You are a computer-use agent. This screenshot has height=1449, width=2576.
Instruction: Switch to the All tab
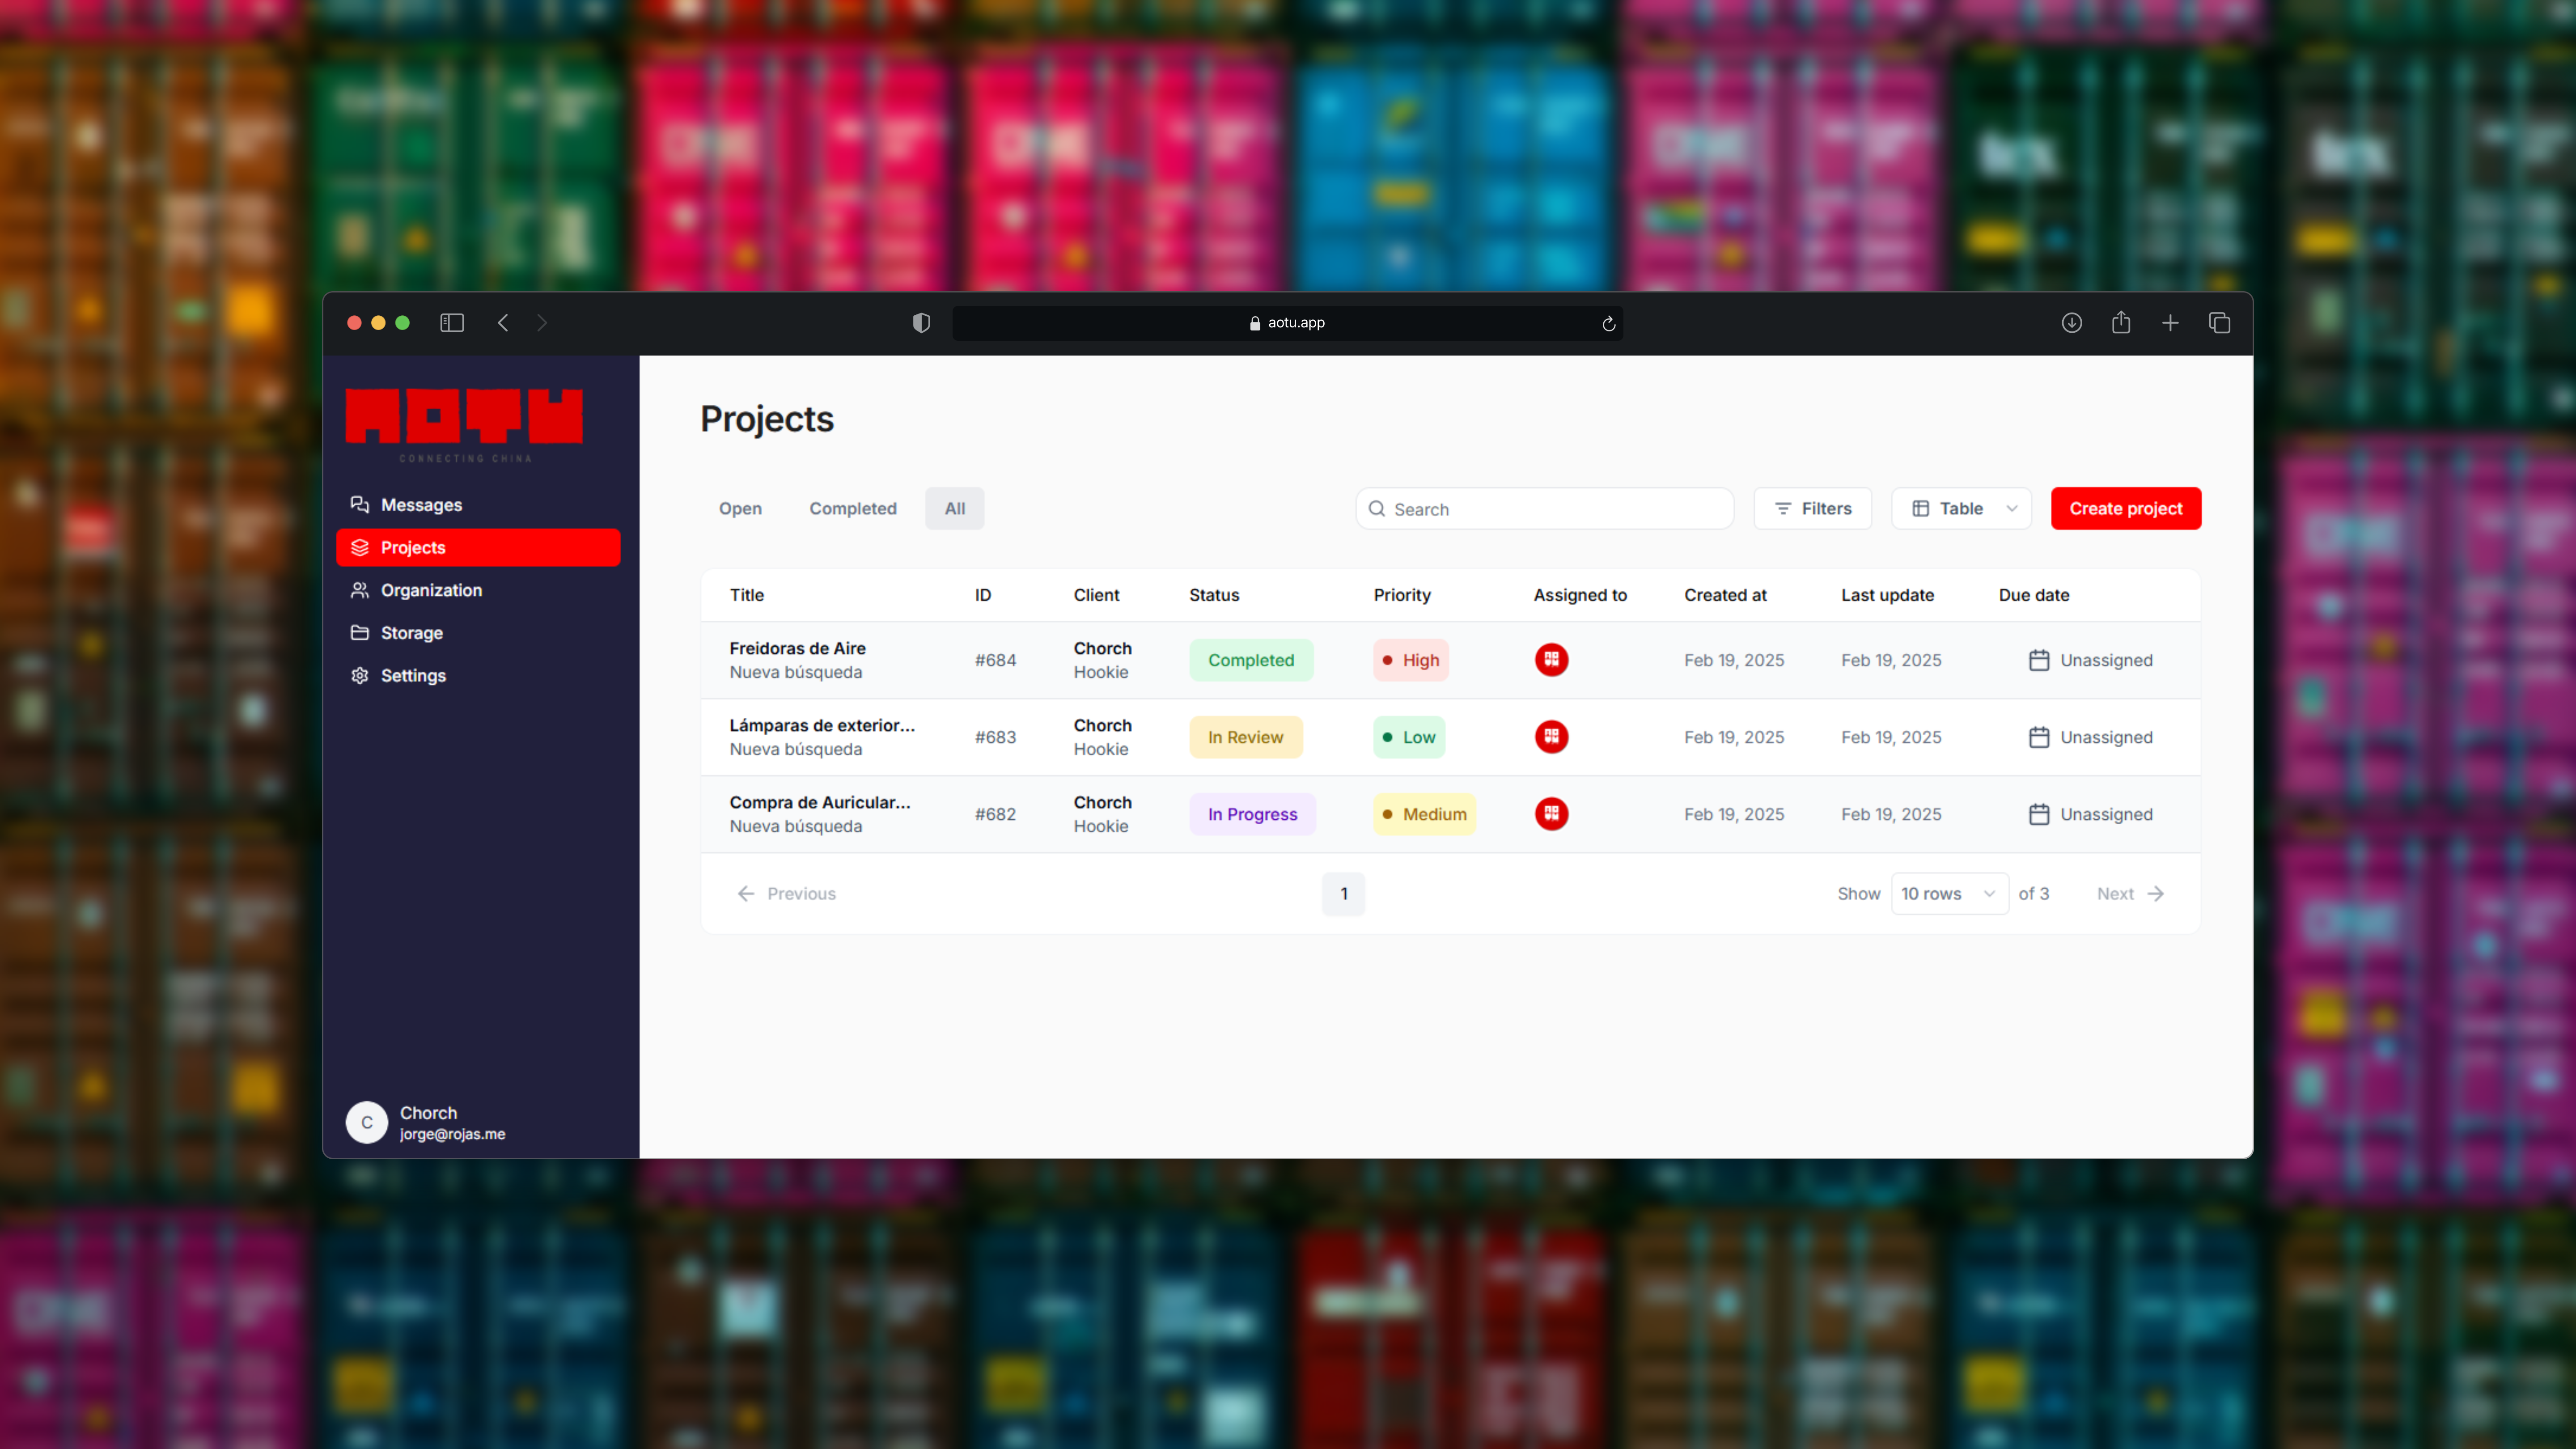click(x=955, y=509)
